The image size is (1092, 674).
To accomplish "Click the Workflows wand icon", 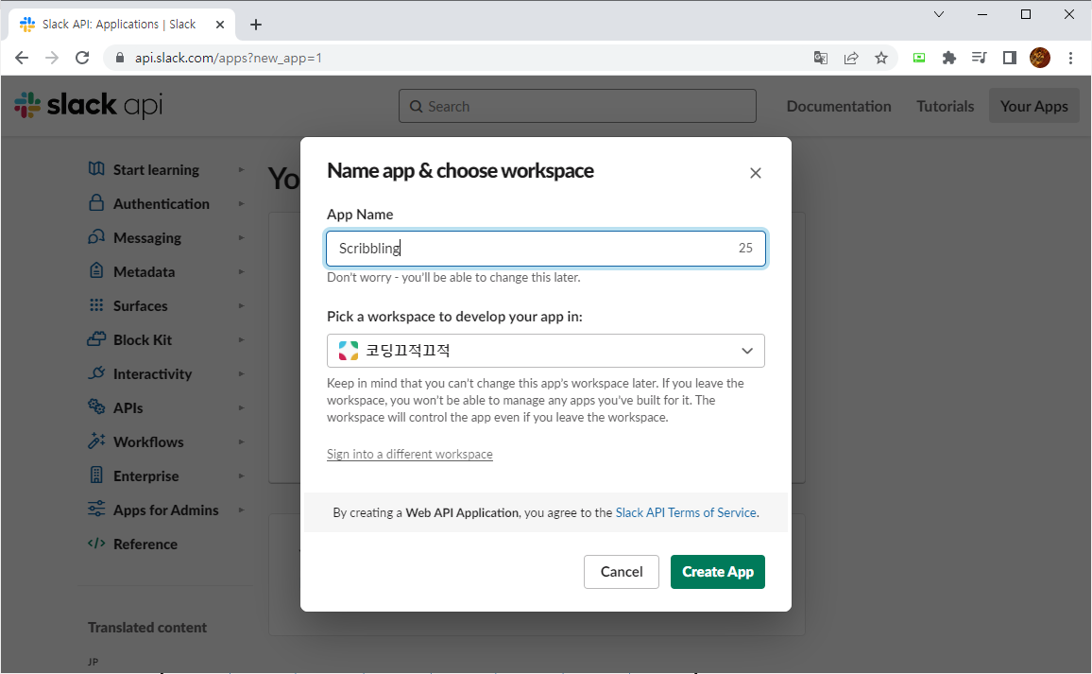I will 96,441.
